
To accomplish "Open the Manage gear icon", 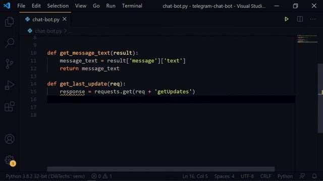I will tap(10, 160).
